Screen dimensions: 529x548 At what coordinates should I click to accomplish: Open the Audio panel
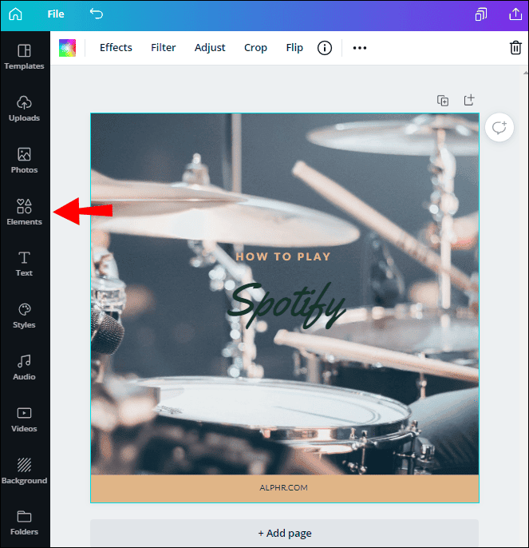(x=24, y=367)
